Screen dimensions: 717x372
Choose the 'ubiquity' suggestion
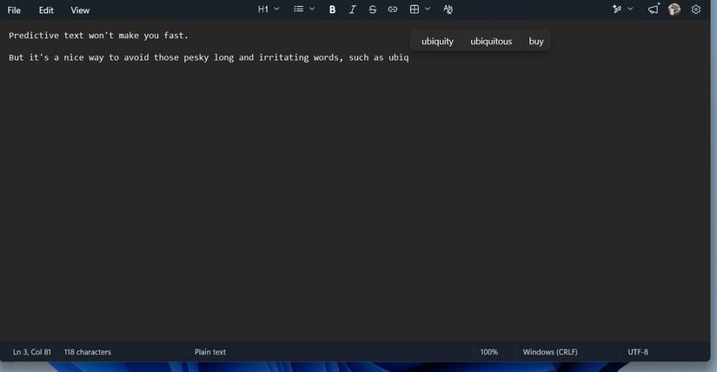(x=438, y=41)
